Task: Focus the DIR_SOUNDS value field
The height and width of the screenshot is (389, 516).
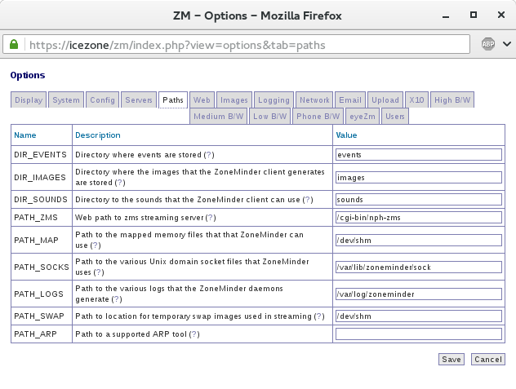Action: tap(419, 200)
